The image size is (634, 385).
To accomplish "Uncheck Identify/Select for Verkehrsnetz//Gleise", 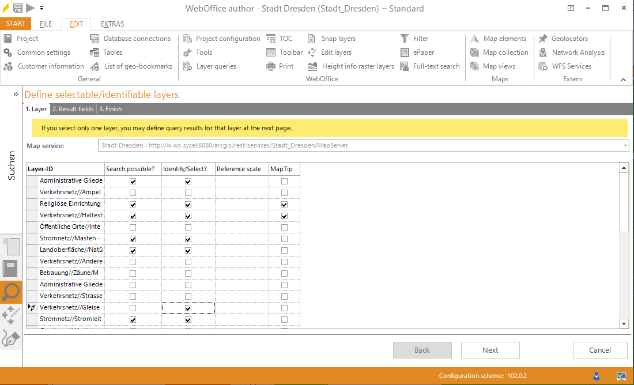I will (187, 307).
